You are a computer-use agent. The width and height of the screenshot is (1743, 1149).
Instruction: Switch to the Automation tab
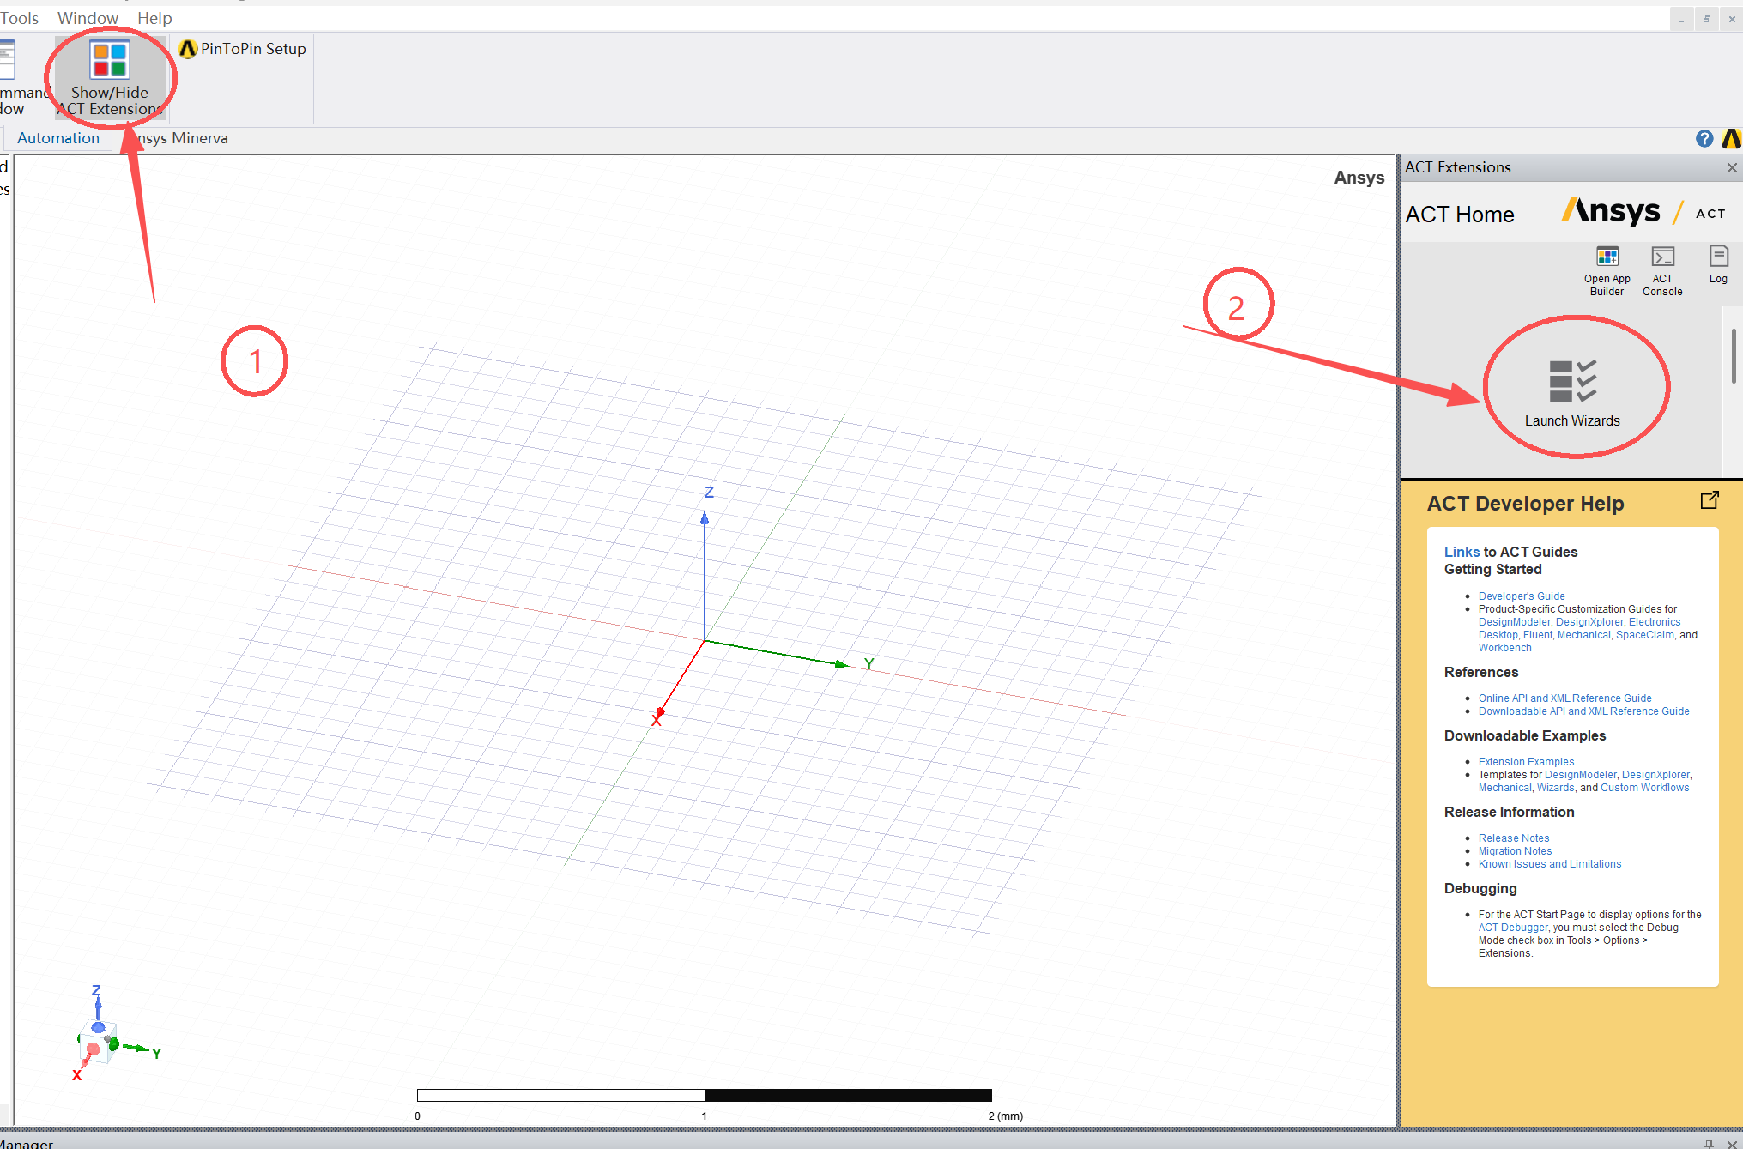[x=58, y=138]
